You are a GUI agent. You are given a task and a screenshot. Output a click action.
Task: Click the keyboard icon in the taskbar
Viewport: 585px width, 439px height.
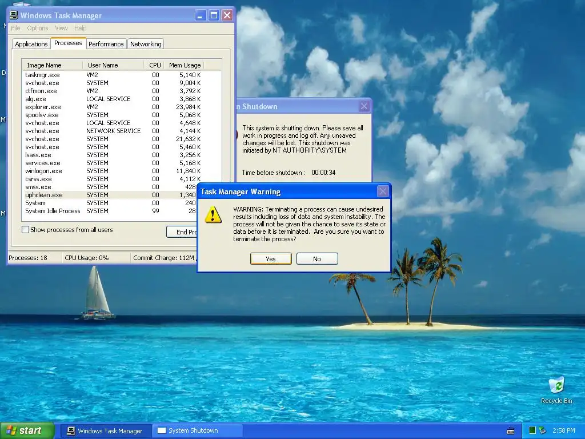(511, 431)
